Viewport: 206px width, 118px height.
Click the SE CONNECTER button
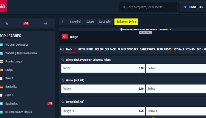pyautogui.click(x=193, y=7)
